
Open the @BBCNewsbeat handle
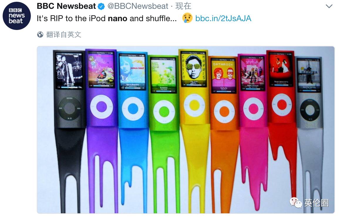point(138,6)
